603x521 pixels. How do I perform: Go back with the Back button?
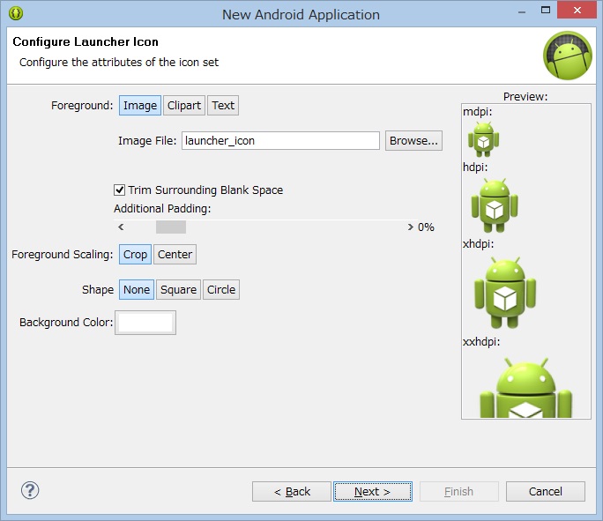coord(292,491)
